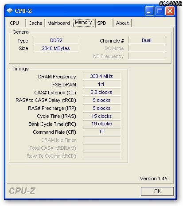Open the Cache tab

pyautogui.click(x=35, y=23)
